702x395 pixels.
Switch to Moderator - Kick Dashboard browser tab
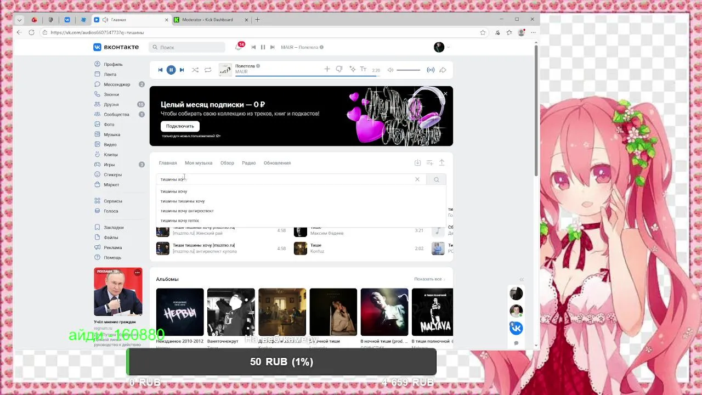point(211,20)
